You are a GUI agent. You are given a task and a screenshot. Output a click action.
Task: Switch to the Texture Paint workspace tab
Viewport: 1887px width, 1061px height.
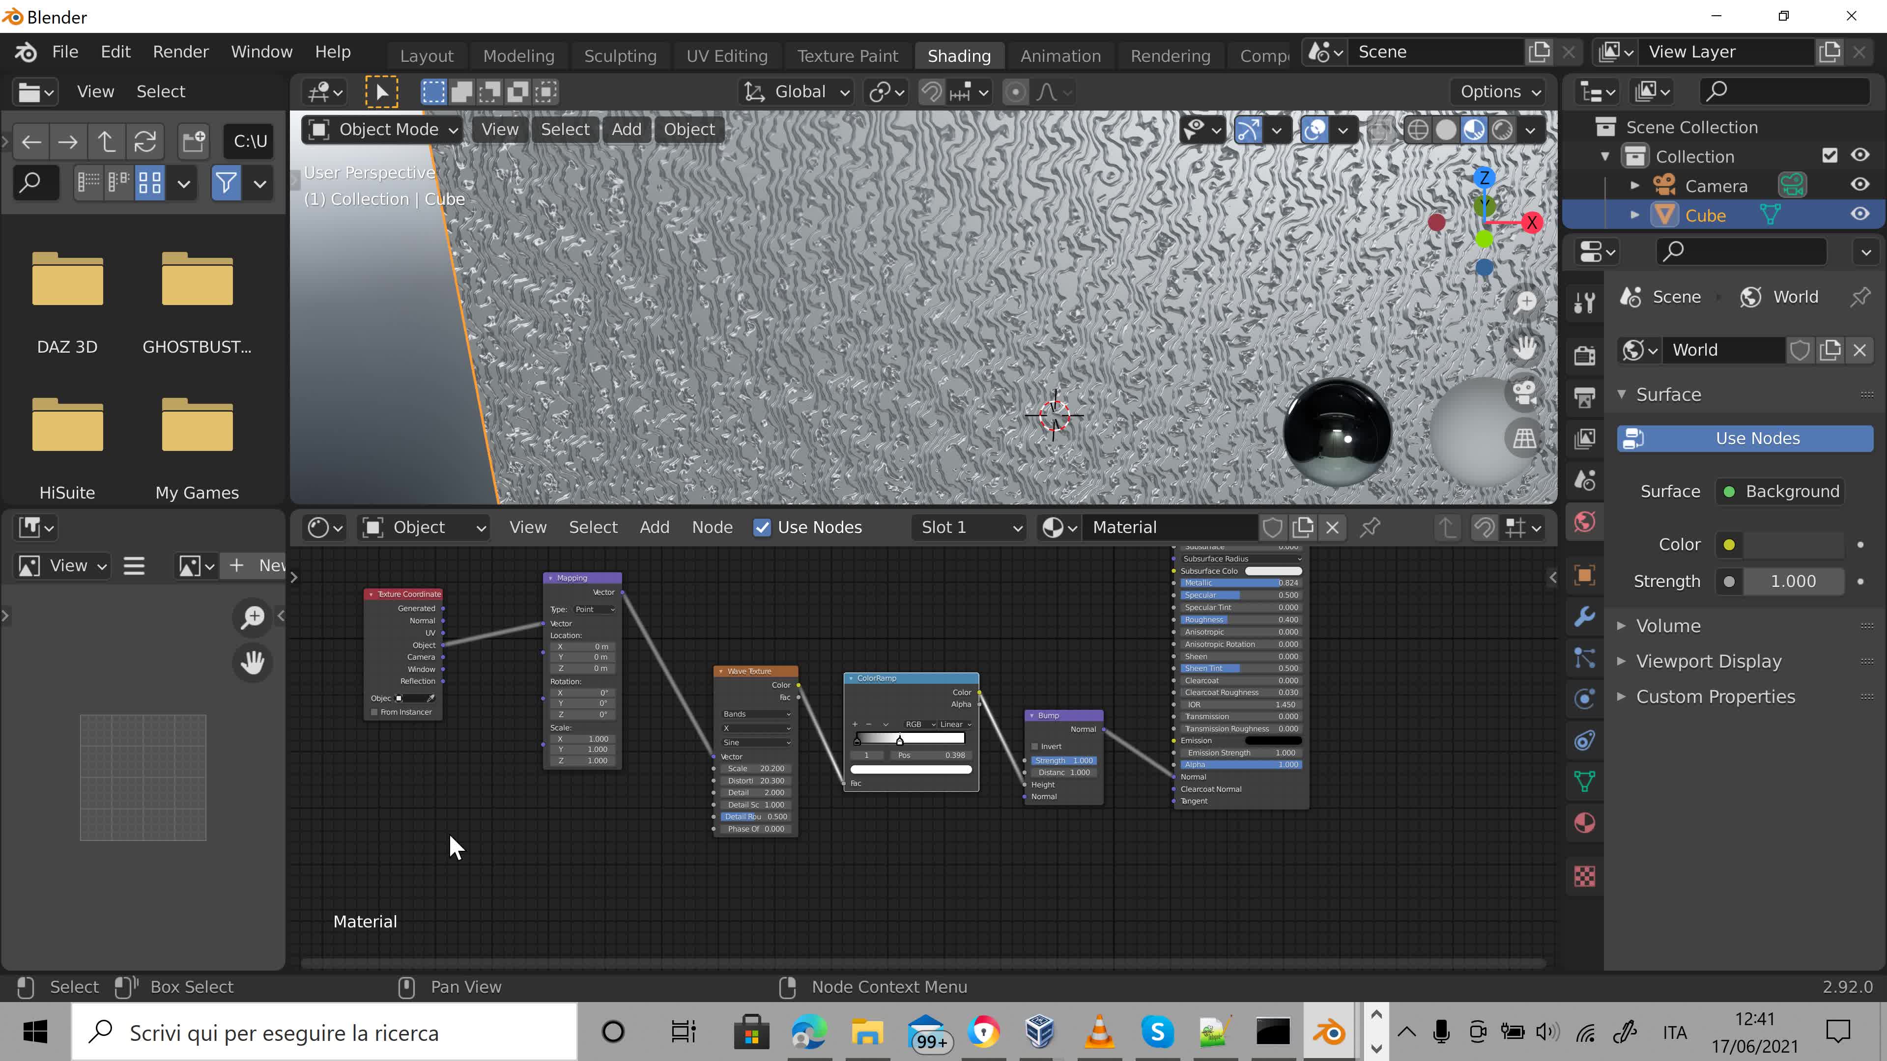click(847, 56)
